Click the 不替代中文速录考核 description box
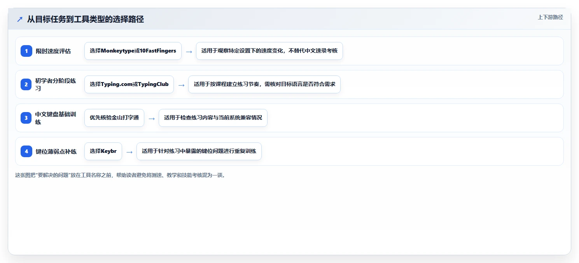This screenshot has height=263, width=579. tap(269, 51)
